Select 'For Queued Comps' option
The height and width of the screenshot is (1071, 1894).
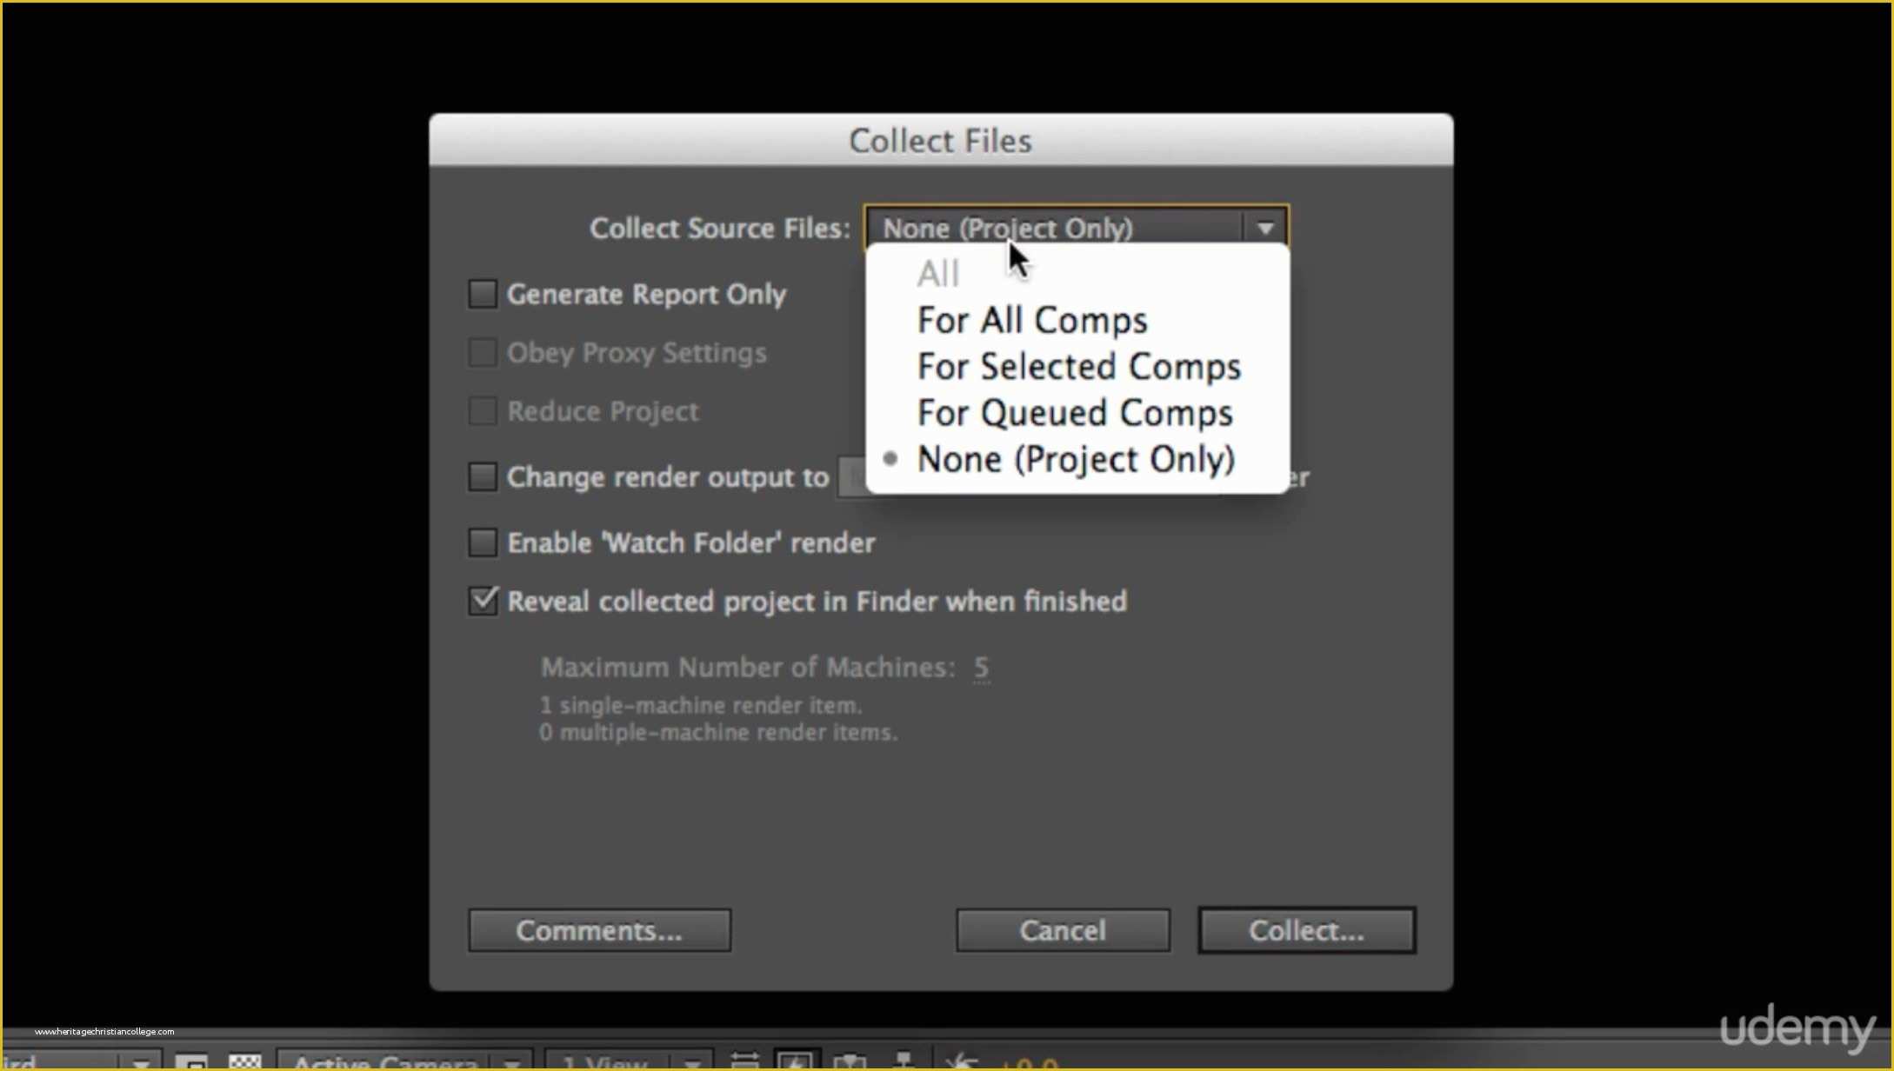(x=1073, y=412)
